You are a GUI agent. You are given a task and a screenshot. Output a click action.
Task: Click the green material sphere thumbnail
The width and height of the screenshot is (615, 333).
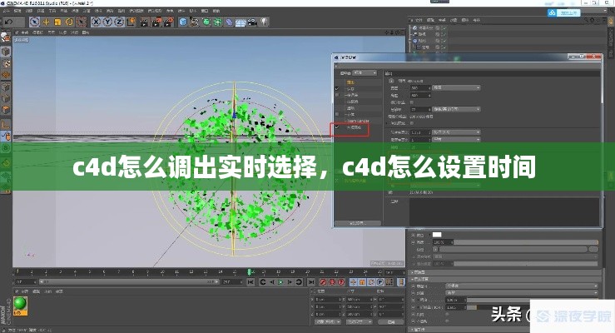pyautogui.click(x=20, y=304)
